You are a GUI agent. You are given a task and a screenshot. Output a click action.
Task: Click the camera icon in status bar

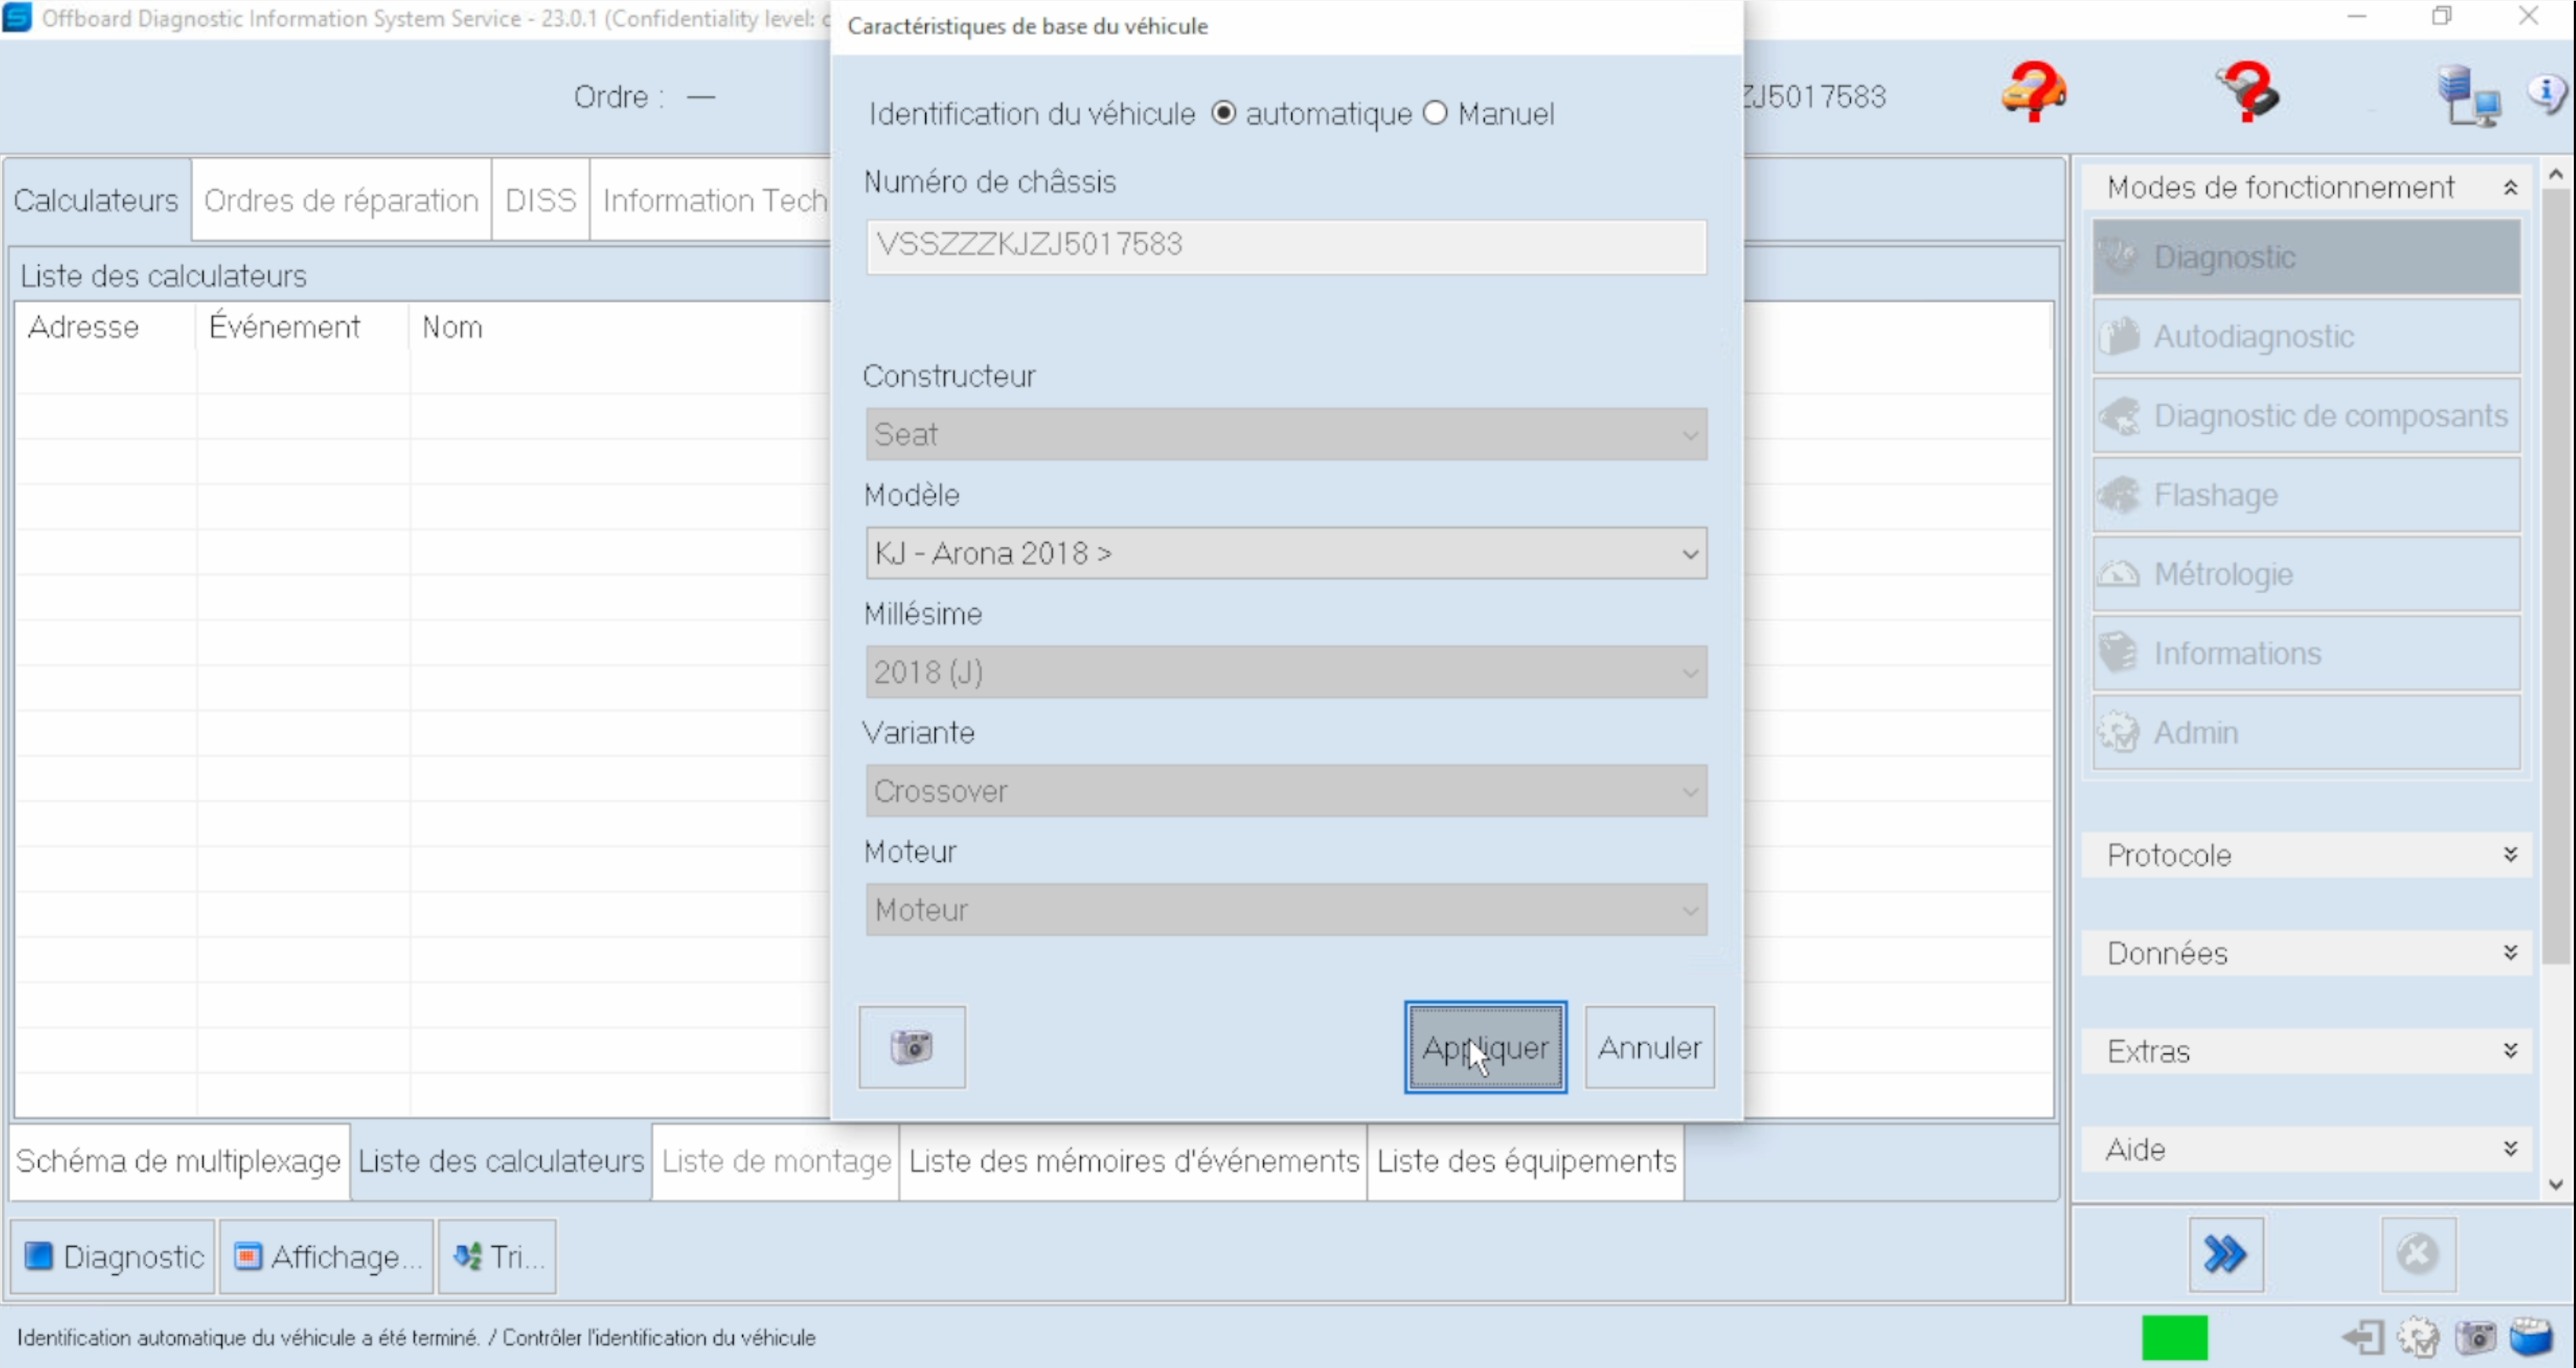[2475, 1337]
